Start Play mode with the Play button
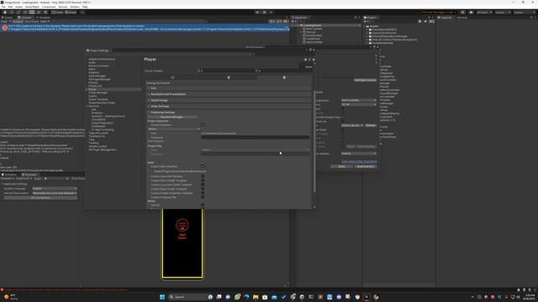 (x=258, y=13)
